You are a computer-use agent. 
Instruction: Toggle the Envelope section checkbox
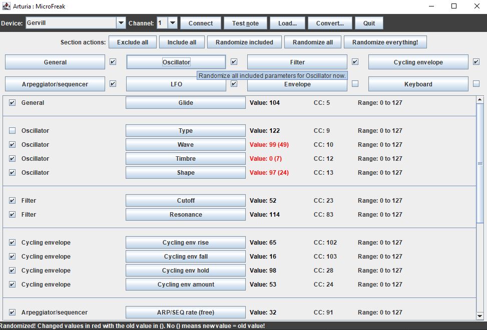click(x=355, y=84)
